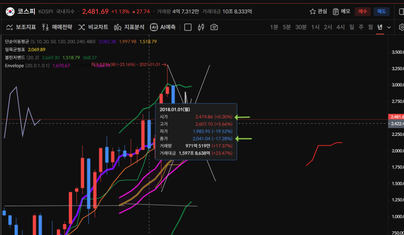Image resolution: width=404 pixels, height=235 pixels.
Task: Select the 30분 timeframe
Action: click(x=301, y=27)
